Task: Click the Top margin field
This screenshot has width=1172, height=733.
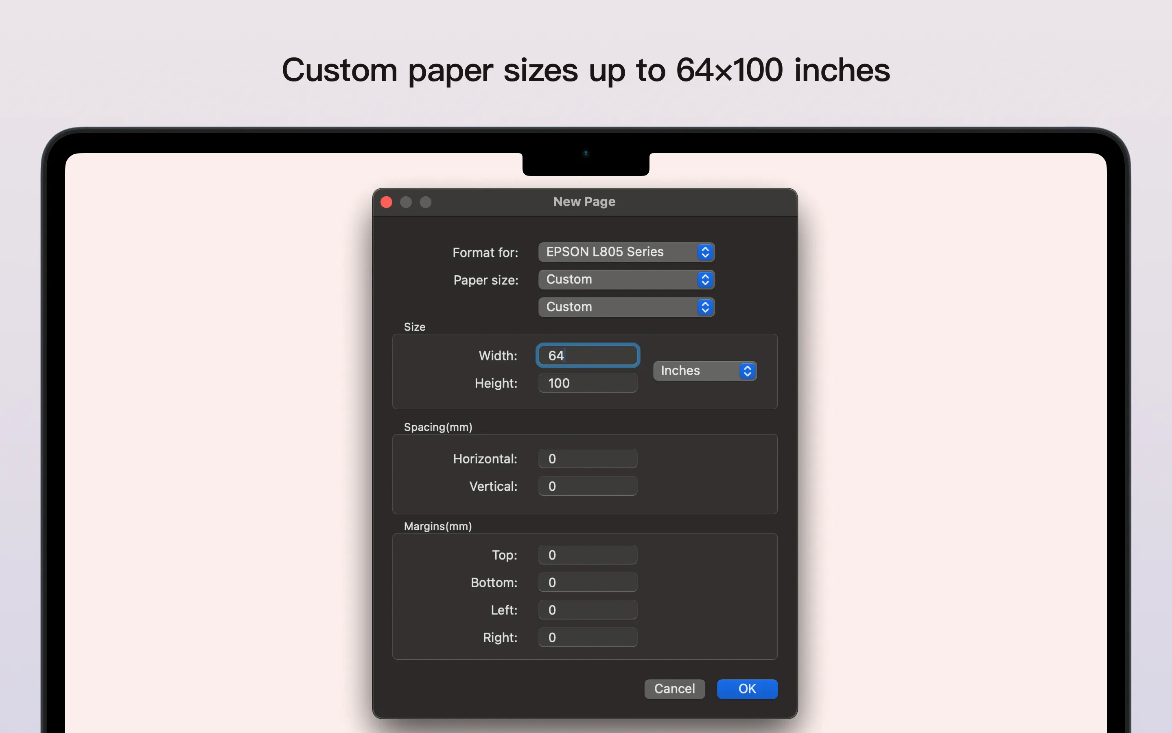Action: [588, 555]
